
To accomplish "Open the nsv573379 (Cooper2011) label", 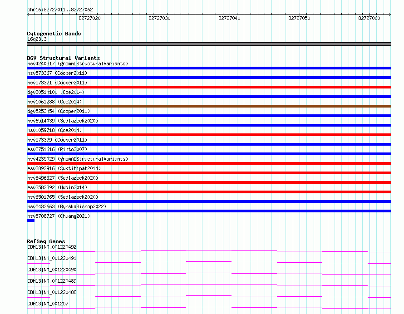I will click(57, 140).
